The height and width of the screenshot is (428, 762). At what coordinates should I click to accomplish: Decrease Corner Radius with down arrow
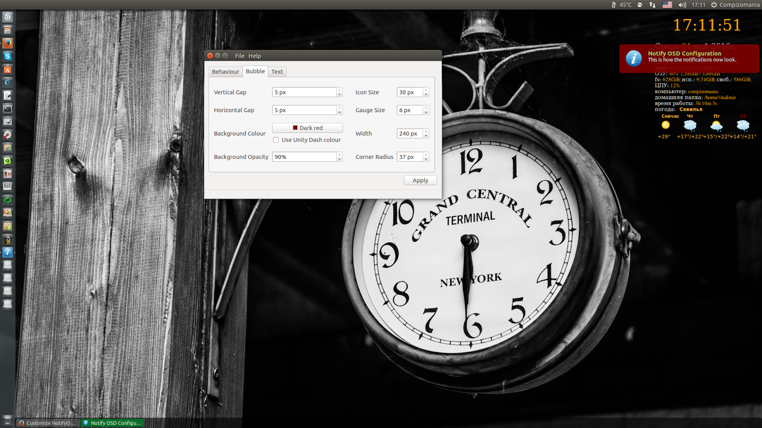[x=426, y=159]
